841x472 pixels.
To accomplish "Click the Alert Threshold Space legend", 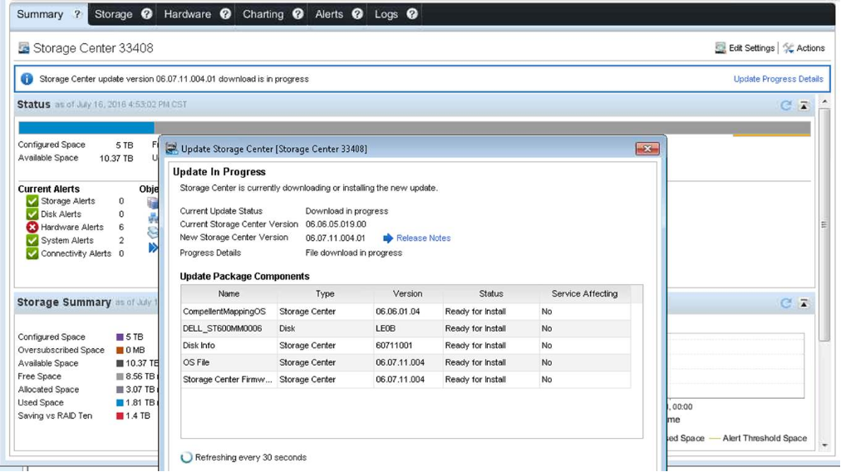I will [758, 438].
